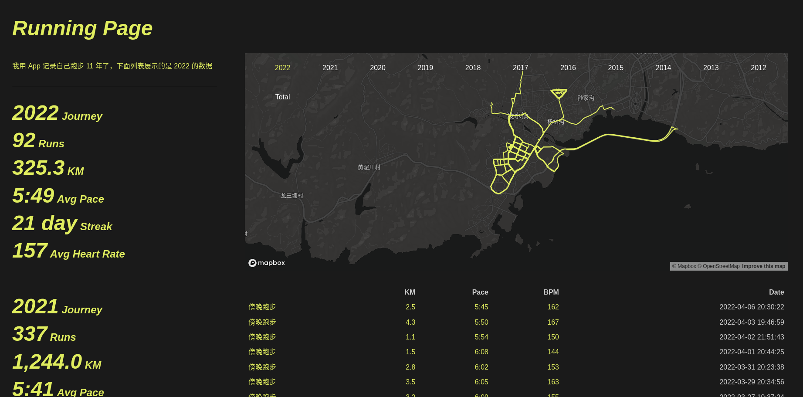The height and width of the screenshot is (397, 803).
Task: Show runs for year 2019
Action: pyautogui.click(x=425, y=68)
